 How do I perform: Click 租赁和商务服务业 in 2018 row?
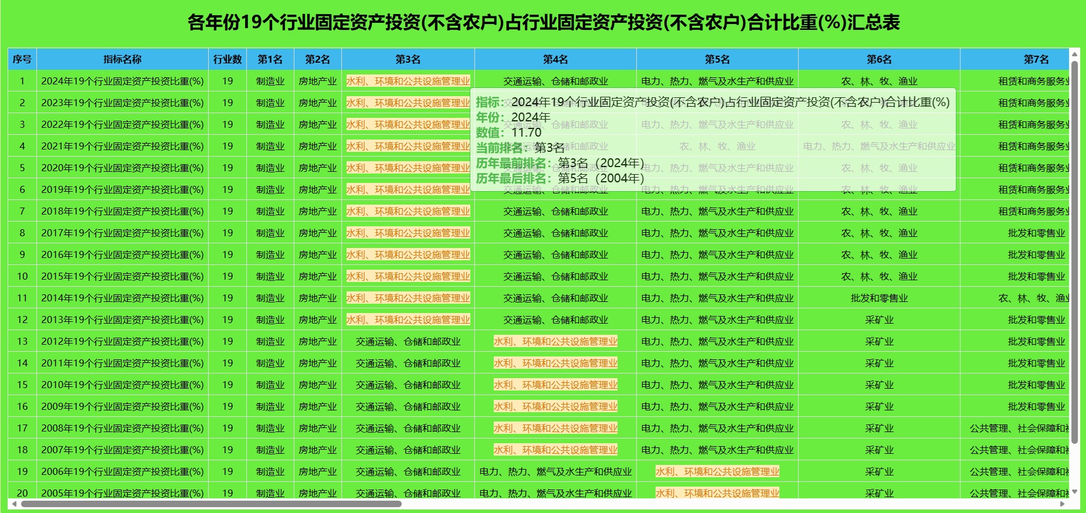point(1034,212)
